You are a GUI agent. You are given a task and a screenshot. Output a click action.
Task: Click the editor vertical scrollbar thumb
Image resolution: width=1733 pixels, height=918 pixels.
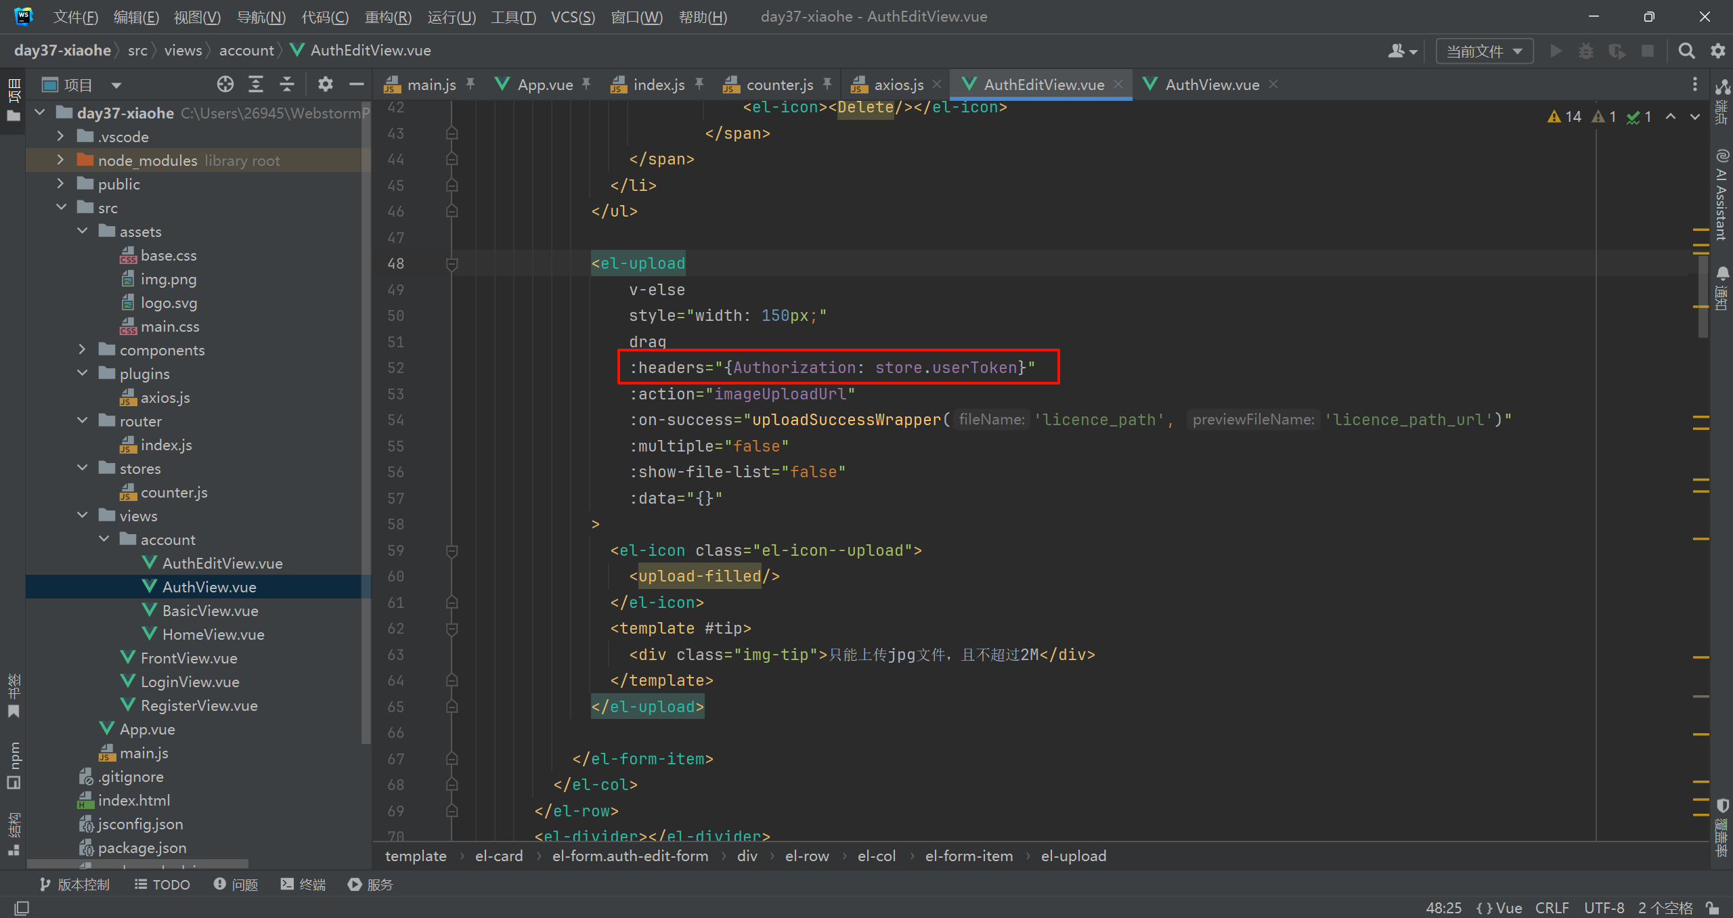tap(1703, 298)
